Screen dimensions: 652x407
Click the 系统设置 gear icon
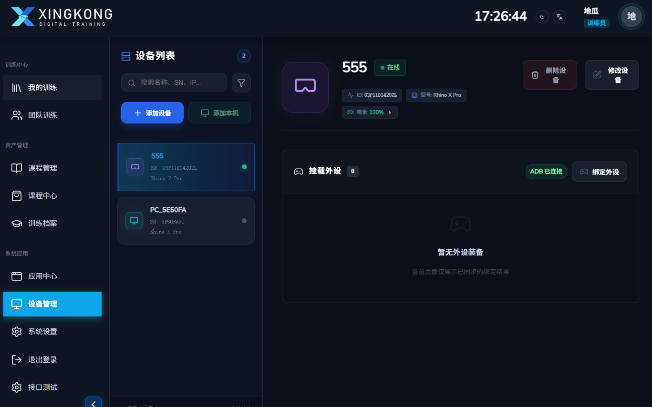pyautogui.click(x=17, y=332)
